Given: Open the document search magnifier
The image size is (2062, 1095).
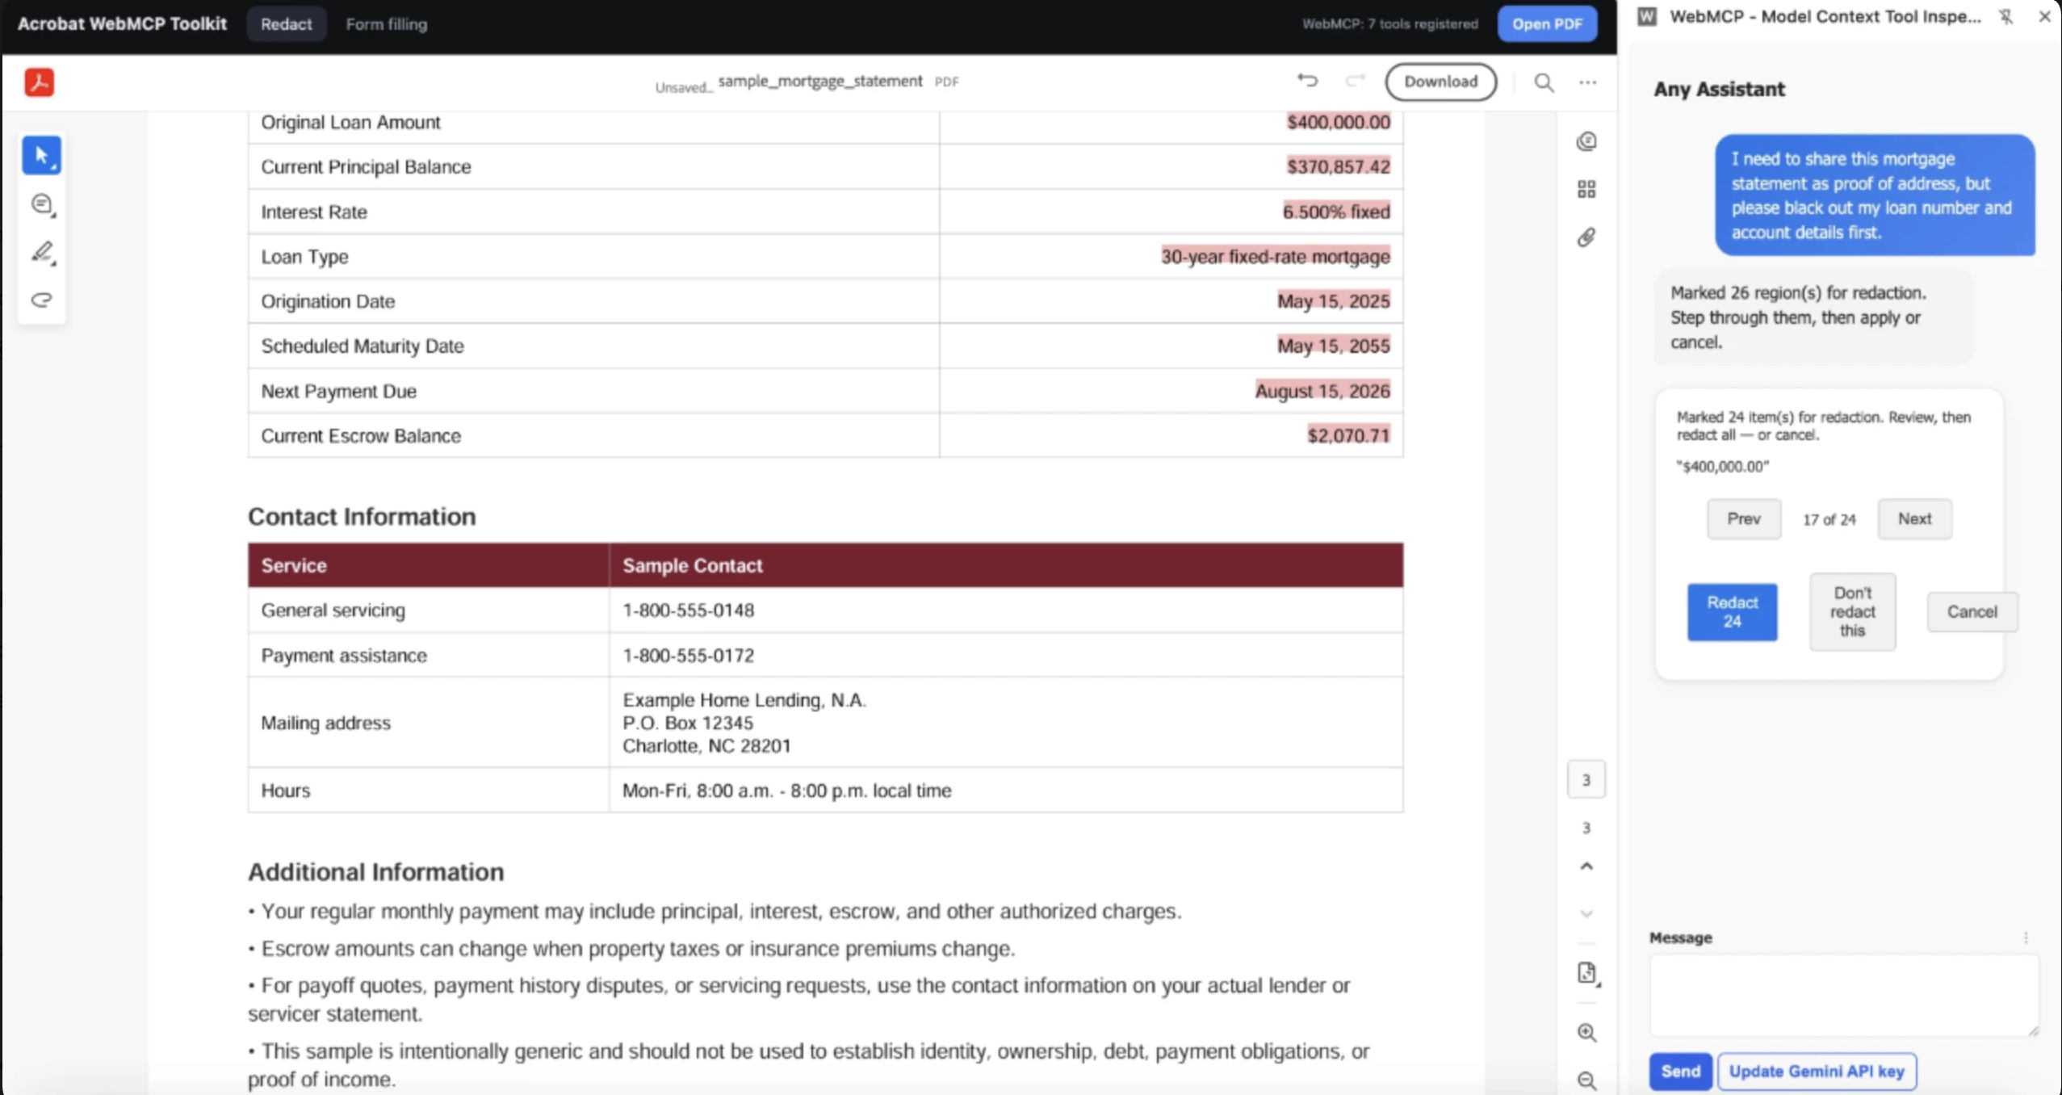Looking at the screenshot, I should click(x=1544, y=82).
